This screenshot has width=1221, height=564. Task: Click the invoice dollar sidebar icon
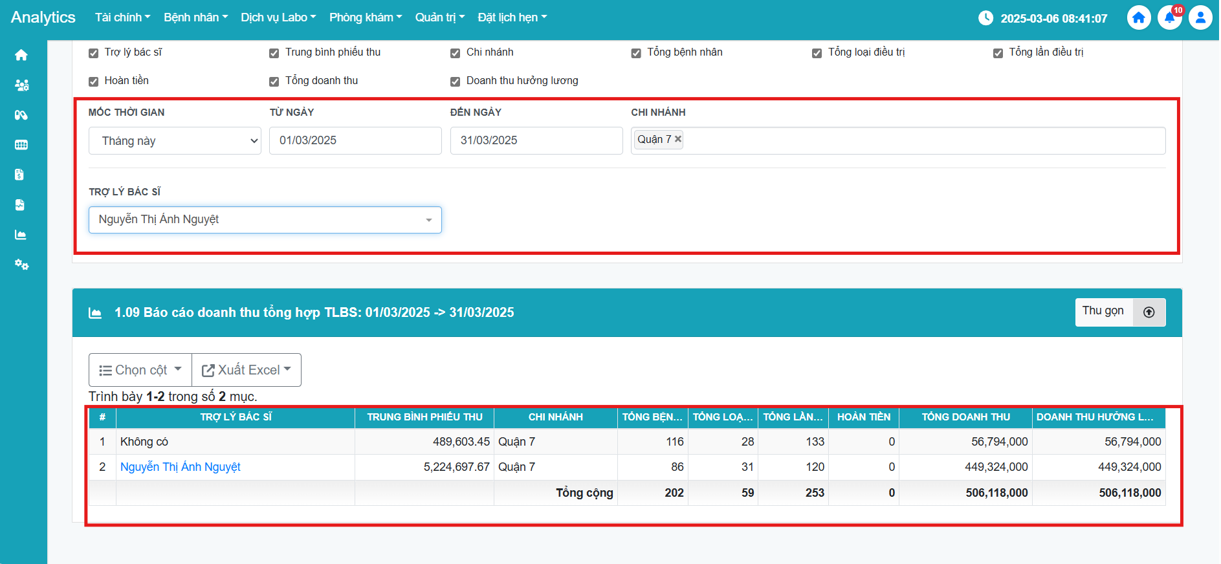coord(20,175)
